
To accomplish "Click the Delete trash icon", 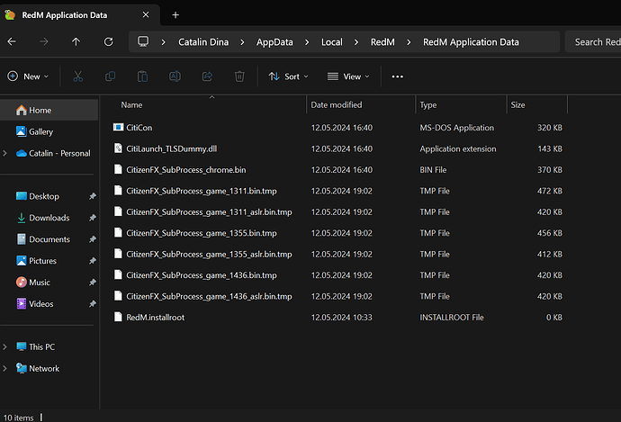I will [239, 76].
